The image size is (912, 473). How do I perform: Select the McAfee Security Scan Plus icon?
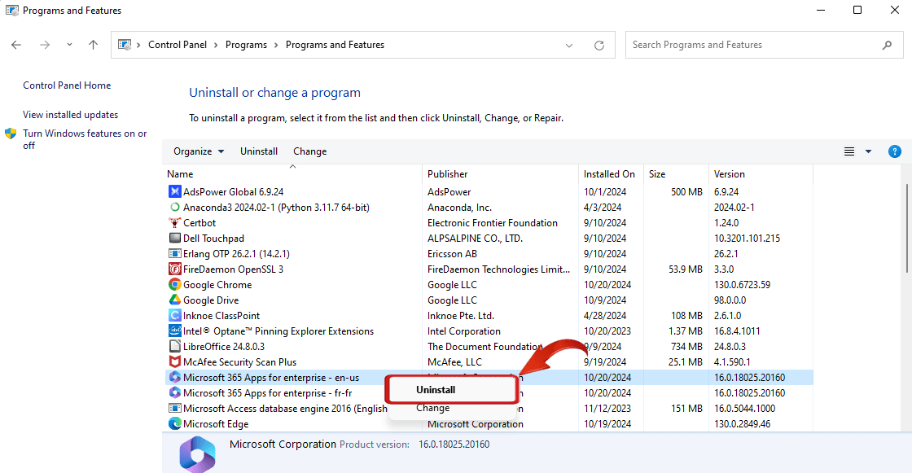click(x=174, y=362)
